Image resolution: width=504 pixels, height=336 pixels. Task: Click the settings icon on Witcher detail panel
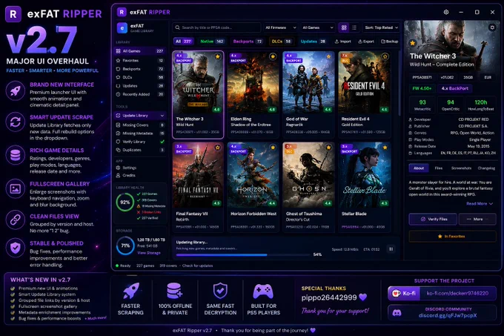click(492, 27)
